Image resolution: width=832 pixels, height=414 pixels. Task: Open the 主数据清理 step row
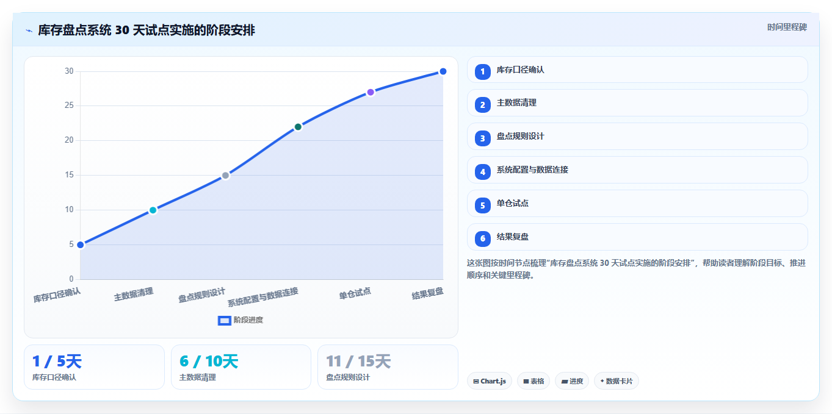tap(637, 103)
